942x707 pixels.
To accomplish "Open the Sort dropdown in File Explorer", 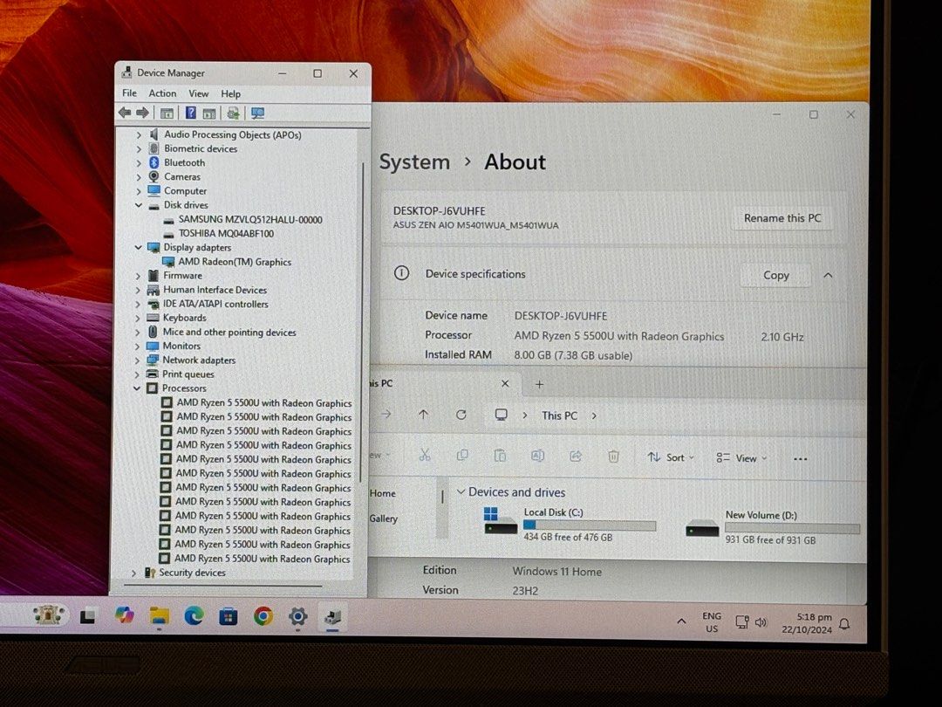I will pyautogui.click(x=670, y=456).
